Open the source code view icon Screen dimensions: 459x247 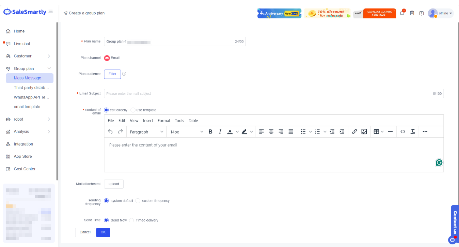(x=403, y=132)
